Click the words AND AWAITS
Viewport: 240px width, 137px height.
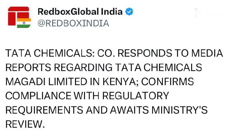click(117, 110)
